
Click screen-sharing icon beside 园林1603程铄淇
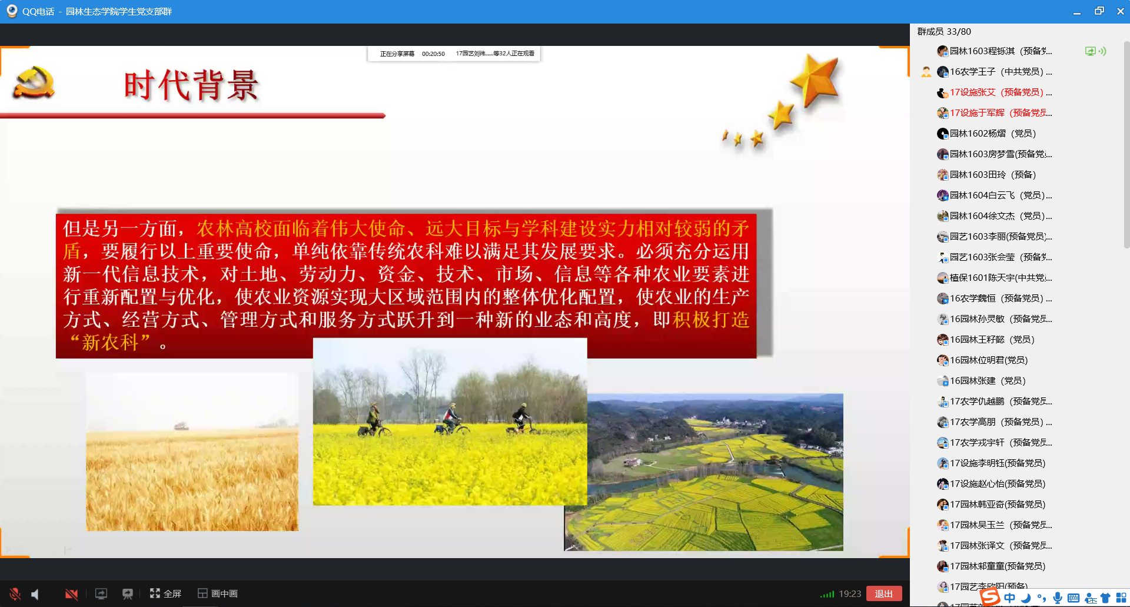click(x=1091, y=51)
